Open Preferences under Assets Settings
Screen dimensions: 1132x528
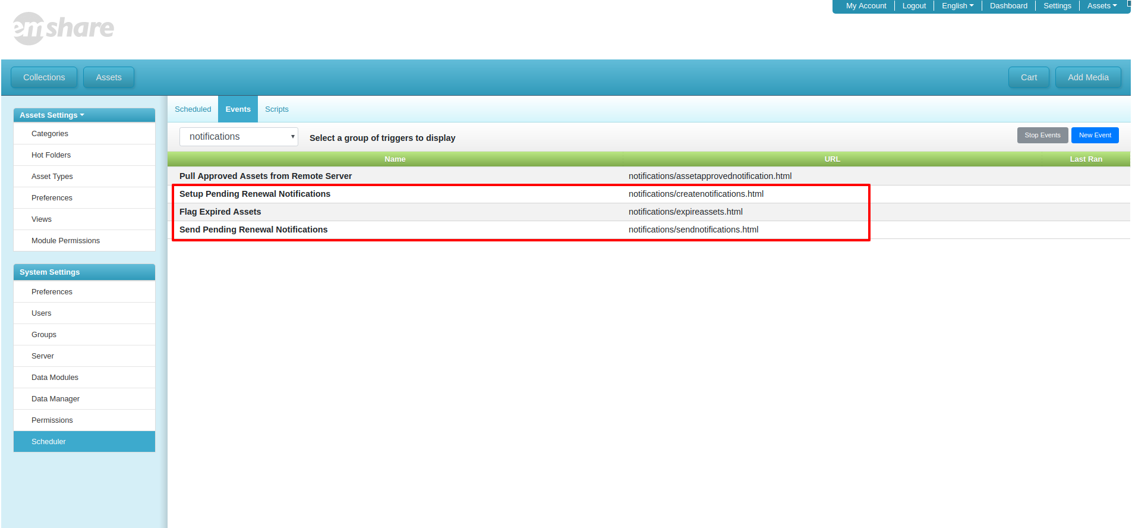point(84,198)
